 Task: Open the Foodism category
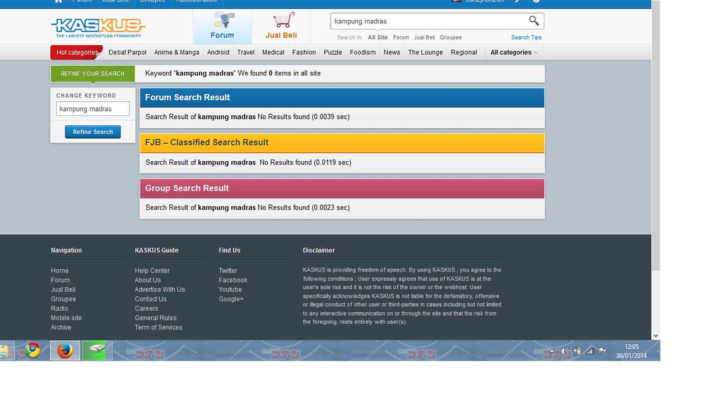(363, 53)
